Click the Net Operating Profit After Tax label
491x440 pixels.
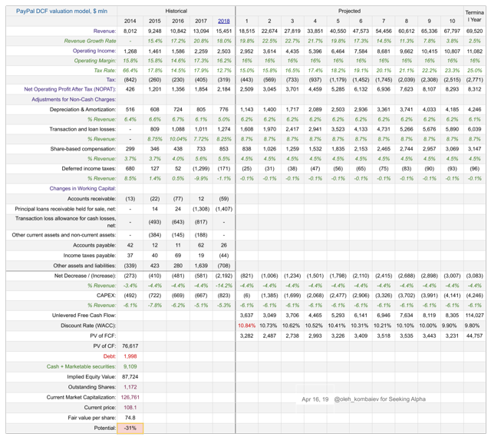click(70, 89)
